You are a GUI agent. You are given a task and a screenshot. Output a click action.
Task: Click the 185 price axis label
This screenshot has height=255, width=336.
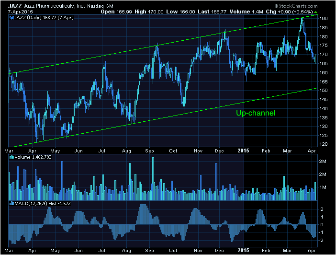point(324,27)
